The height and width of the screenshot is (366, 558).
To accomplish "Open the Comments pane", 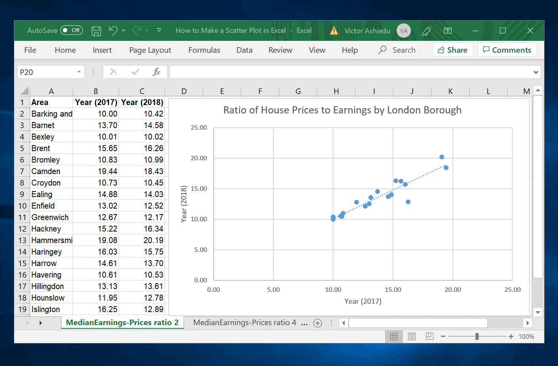I will click(x=507, y=50).
